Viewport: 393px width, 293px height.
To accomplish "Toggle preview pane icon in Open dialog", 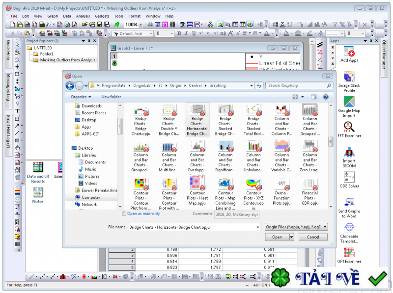I will [313, 97].
